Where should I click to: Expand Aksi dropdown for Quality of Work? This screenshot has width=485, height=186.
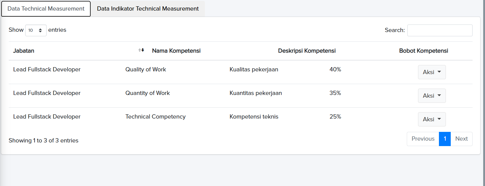pos(432,72)
